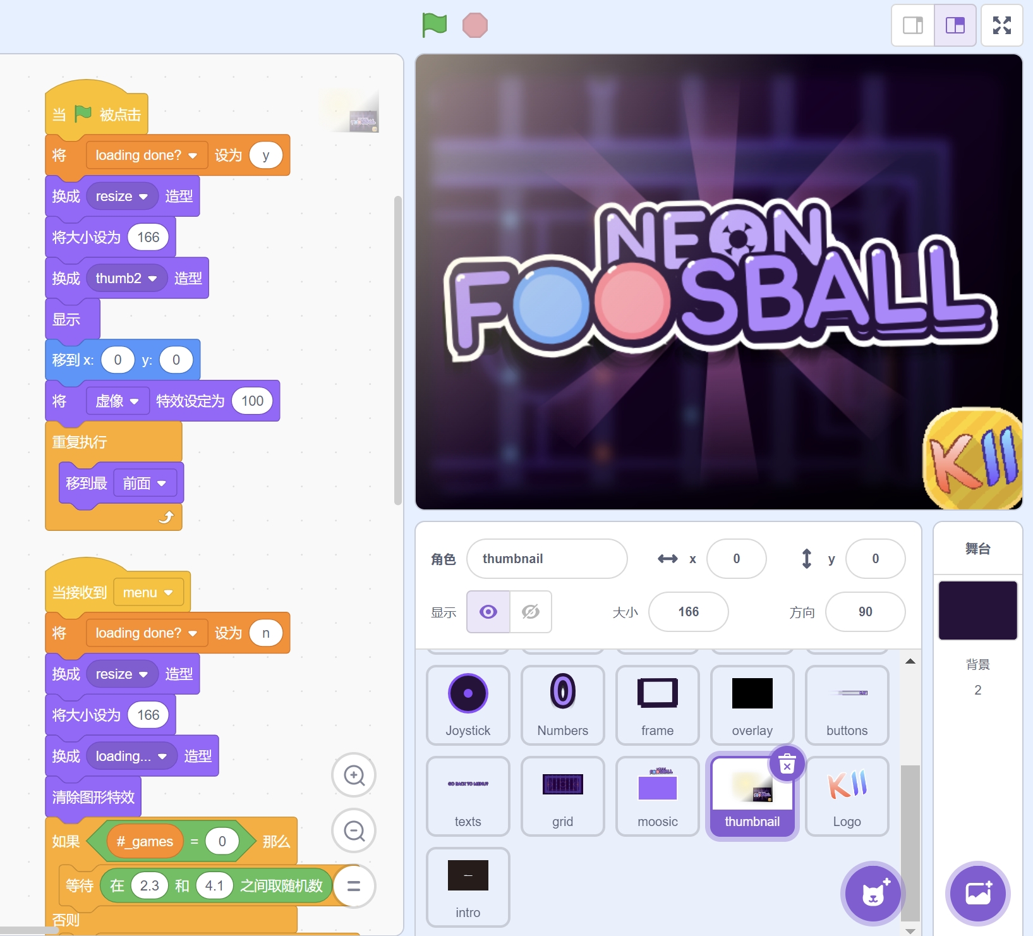Screen dimensions: 1033x936
Task: Zoom in on the code workspace
Action: coord(354,775)
